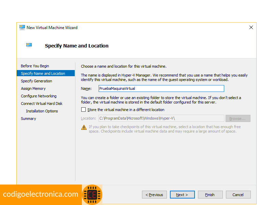Switch to the Configure Networking step
Viewport: 273px width, 205px height.
39,96
